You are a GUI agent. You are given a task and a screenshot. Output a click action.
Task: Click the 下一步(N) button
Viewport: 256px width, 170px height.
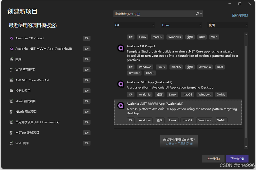click(237, 159)
